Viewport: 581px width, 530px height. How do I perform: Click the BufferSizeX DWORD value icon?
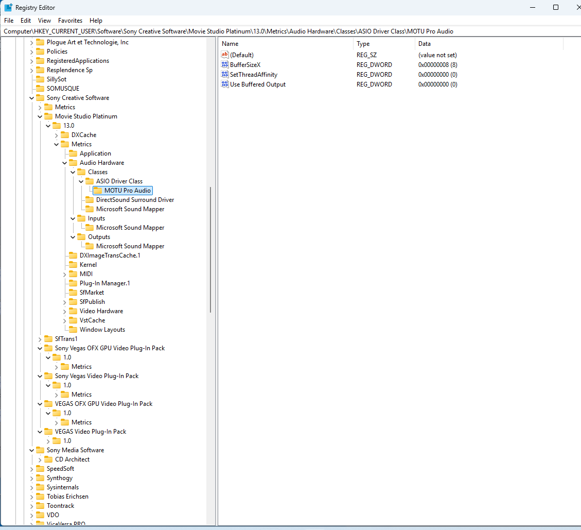click(x=224, y=64)
